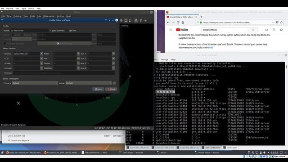Open the Konsole Help menu

click(173, 59)
